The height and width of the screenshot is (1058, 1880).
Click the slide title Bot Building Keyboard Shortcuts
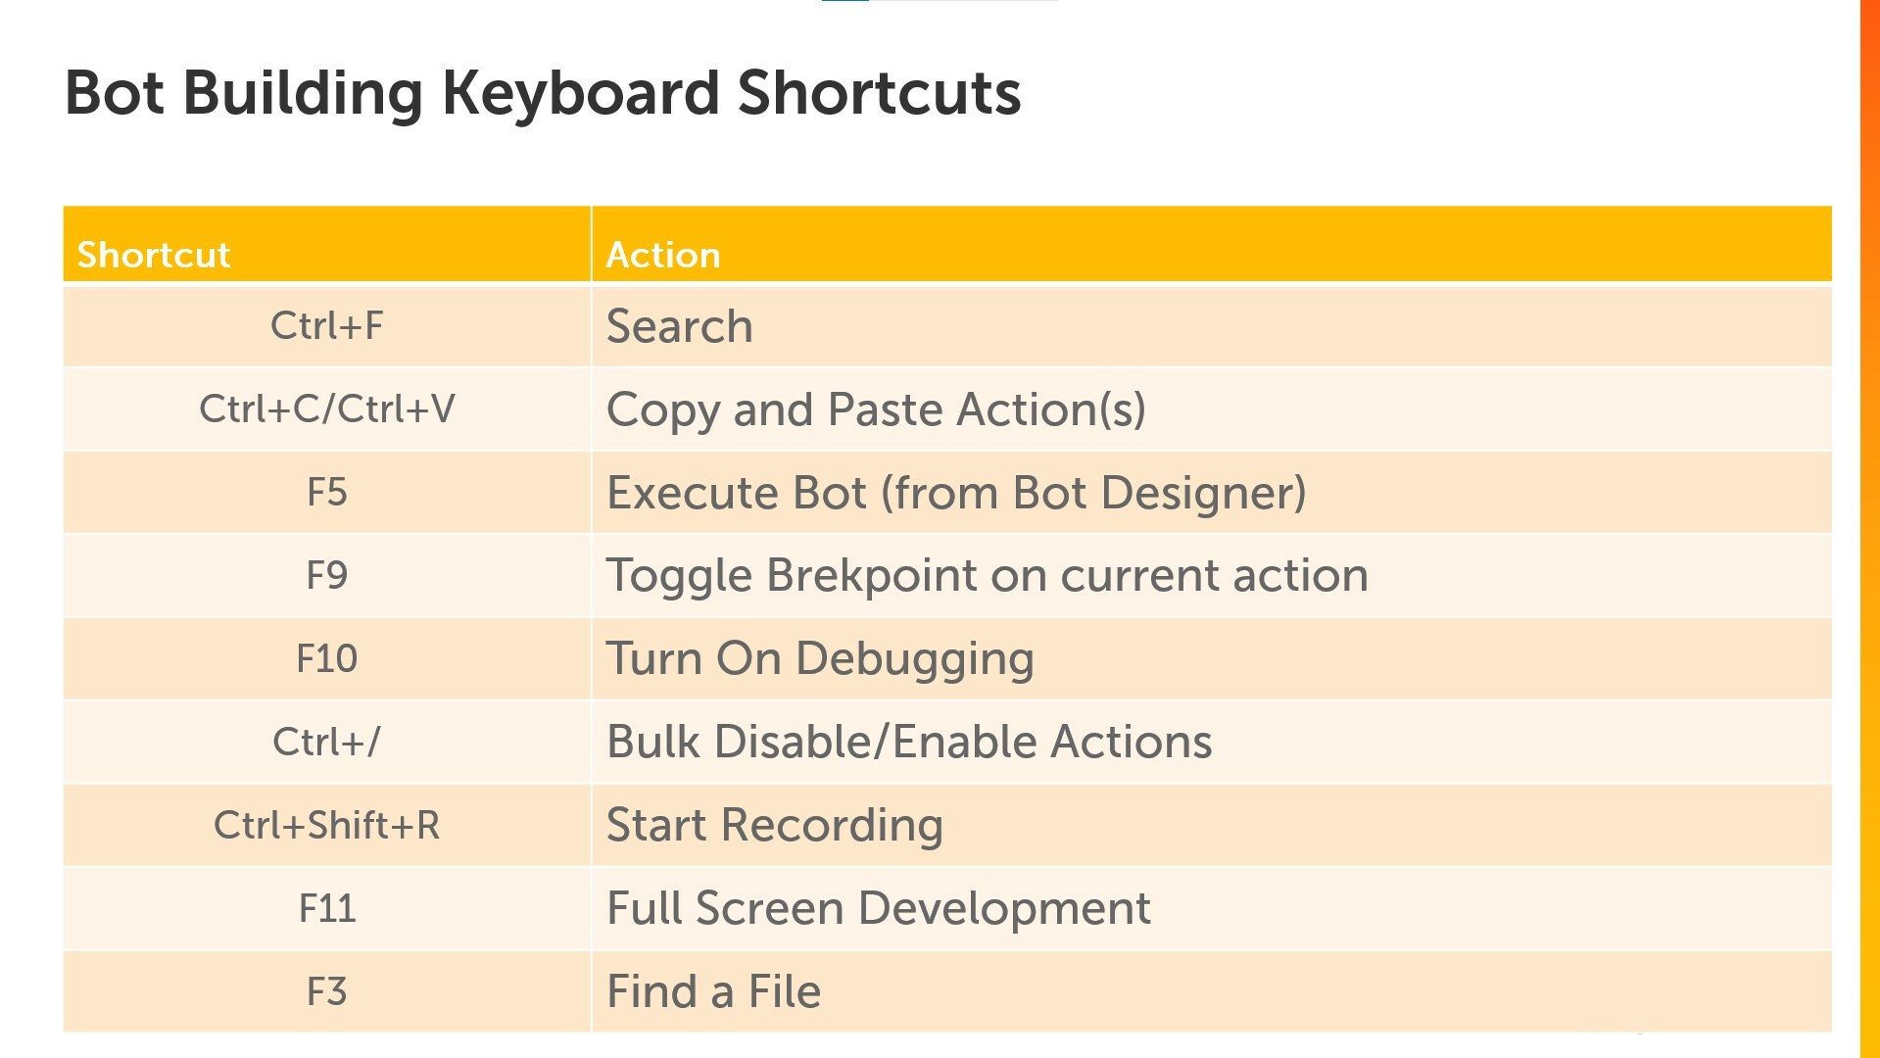pos(543,95)
